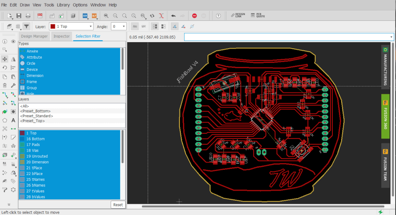Click the Print icon in the toolbar
This screenshot has width=396, height=215.
pos(28,16)
